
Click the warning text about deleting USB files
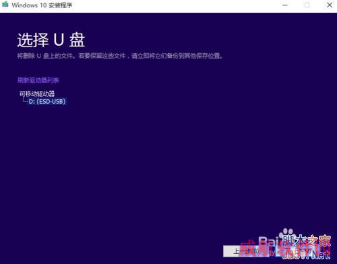tap(120, 56)
